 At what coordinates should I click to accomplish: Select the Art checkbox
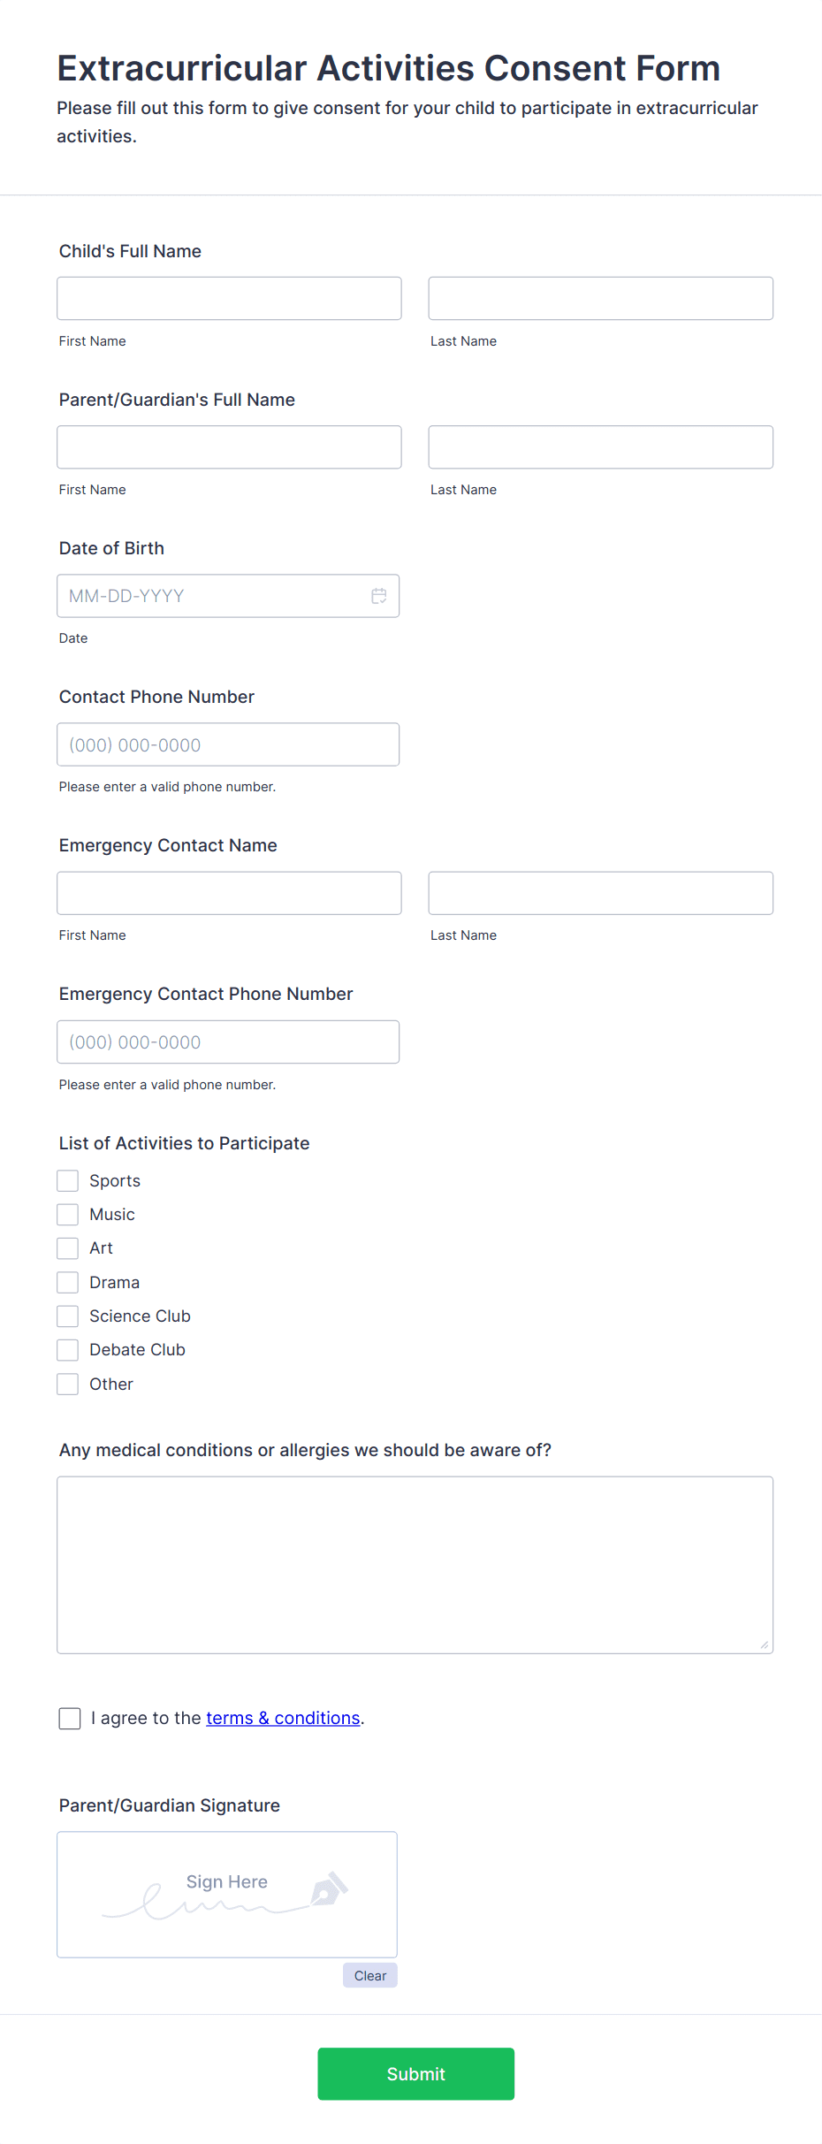pos(68,1247)
